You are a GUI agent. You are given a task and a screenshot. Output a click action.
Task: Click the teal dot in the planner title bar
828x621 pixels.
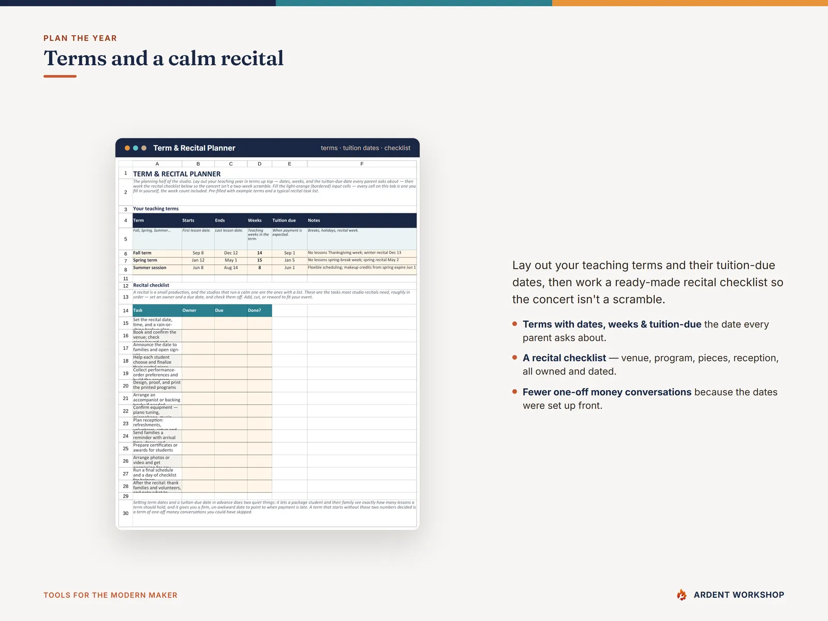(x=136, y=148)
